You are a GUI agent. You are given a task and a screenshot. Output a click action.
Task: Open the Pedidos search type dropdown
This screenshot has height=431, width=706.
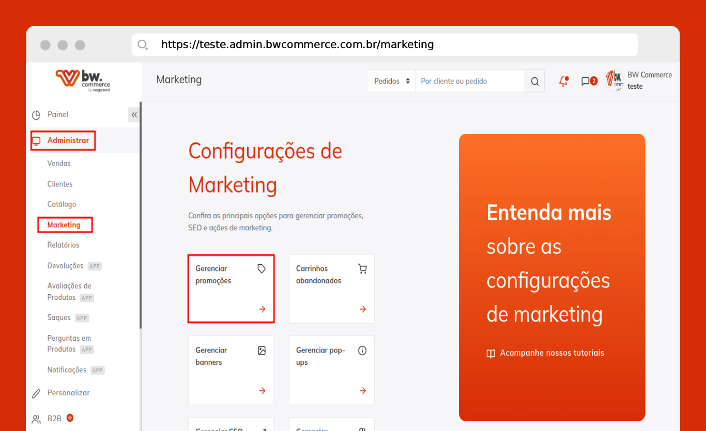tap(391, 81)
